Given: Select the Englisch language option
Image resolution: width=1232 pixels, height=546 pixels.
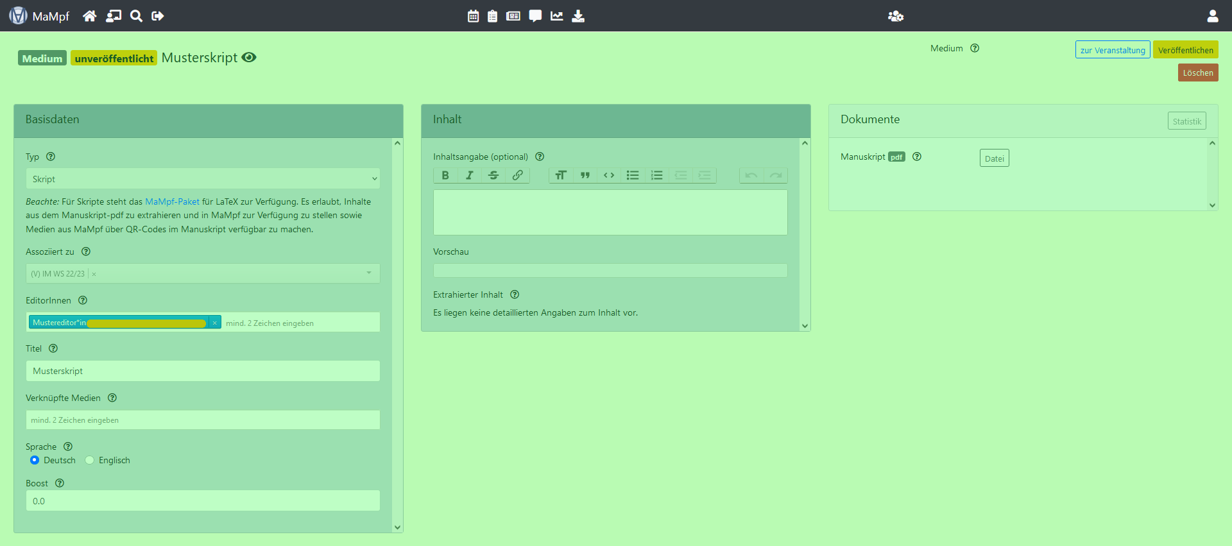Looking at the screenshot, I should [x=90, y=460].
